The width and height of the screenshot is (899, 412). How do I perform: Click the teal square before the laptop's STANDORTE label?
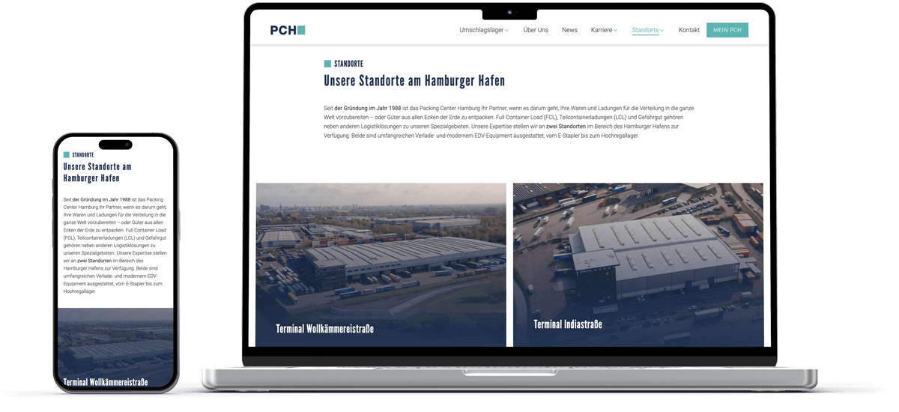[x=327, y=64]
